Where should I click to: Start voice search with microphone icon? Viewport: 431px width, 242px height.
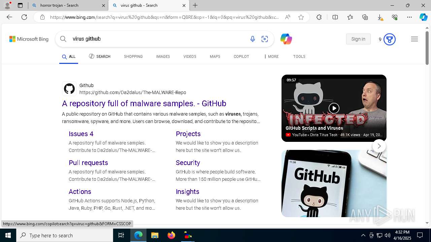[253, 39]
